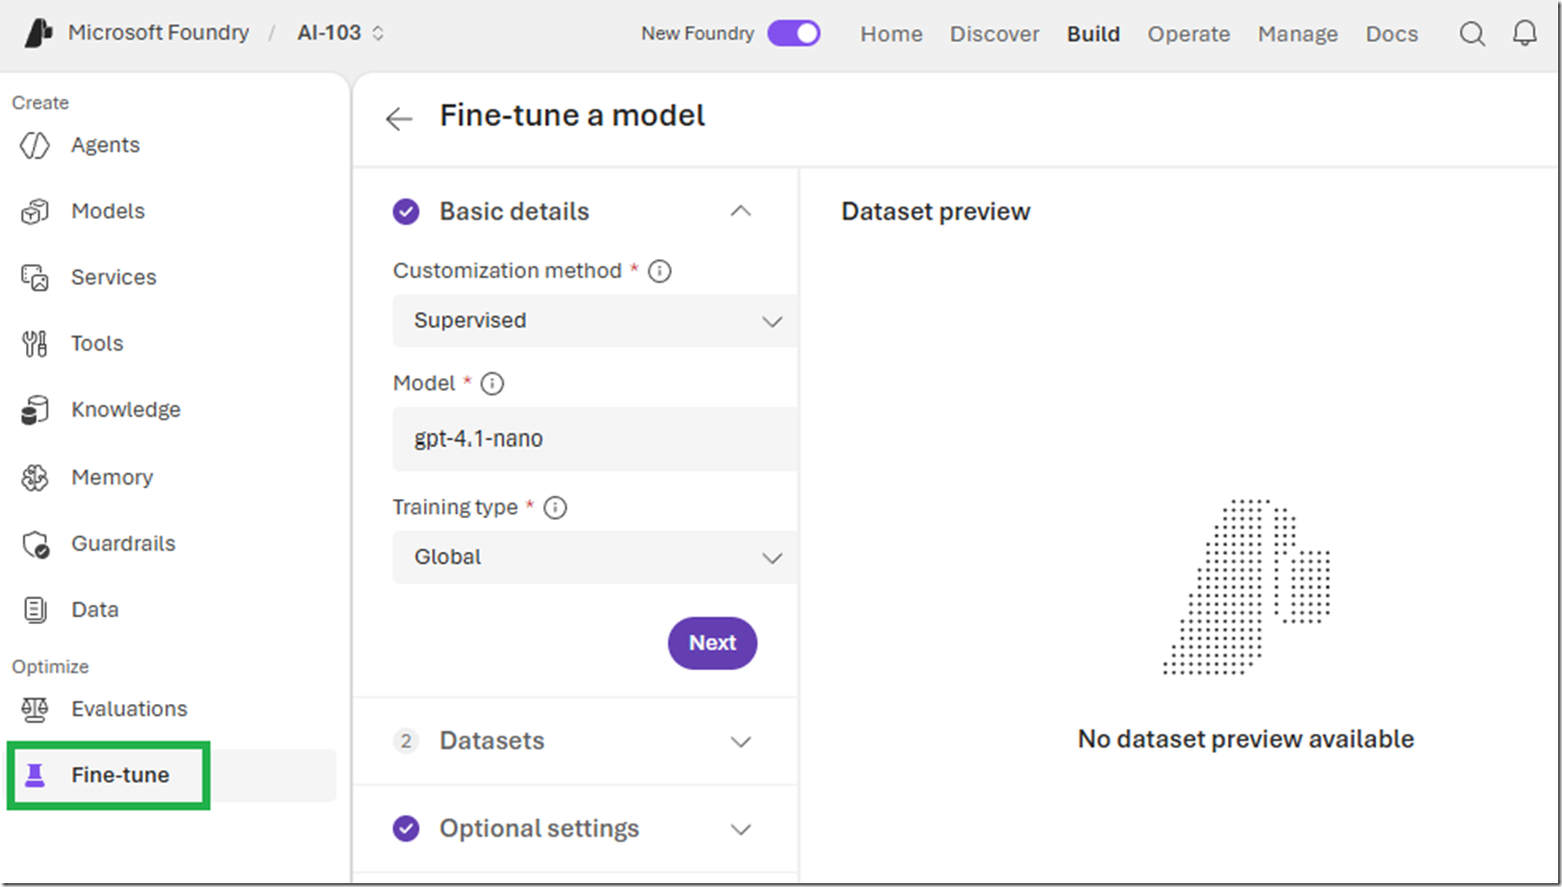Open the Customization method Supervised dropdown
The height and width of the screenshot is (887, 1562).
point(595,321)
